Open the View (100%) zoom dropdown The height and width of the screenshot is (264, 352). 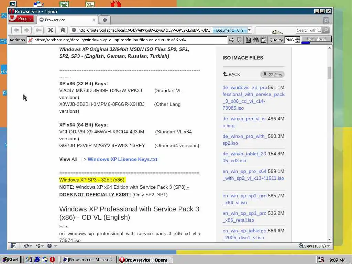(x=315, y=246)
